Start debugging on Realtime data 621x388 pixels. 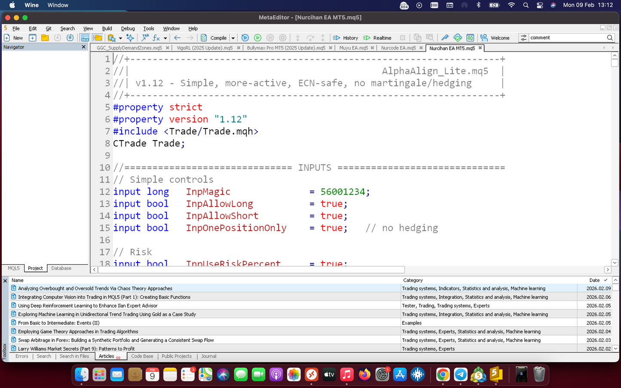pos(377,38)
